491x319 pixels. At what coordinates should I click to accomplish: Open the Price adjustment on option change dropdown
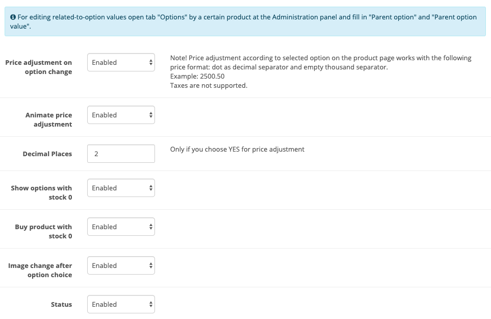121,62
